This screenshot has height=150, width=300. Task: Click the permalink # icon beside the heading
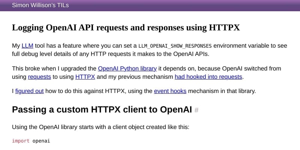[x=196, y=110]
